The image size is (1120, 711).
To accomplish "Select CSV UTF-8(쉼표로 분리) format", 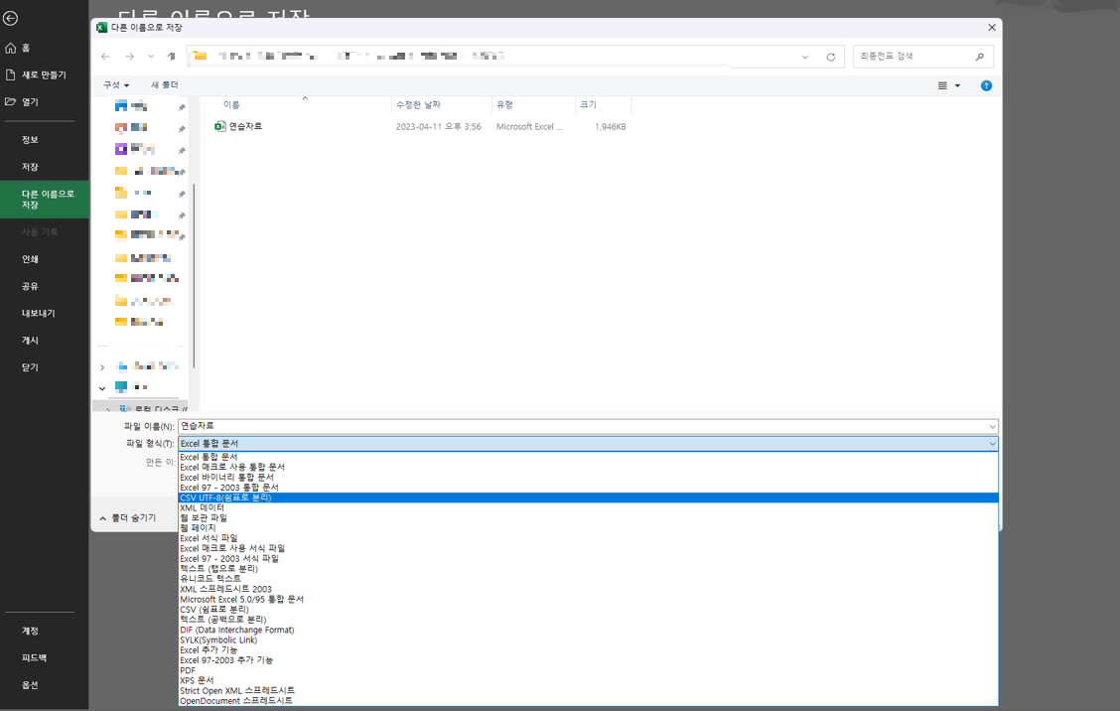I will 588,498.
